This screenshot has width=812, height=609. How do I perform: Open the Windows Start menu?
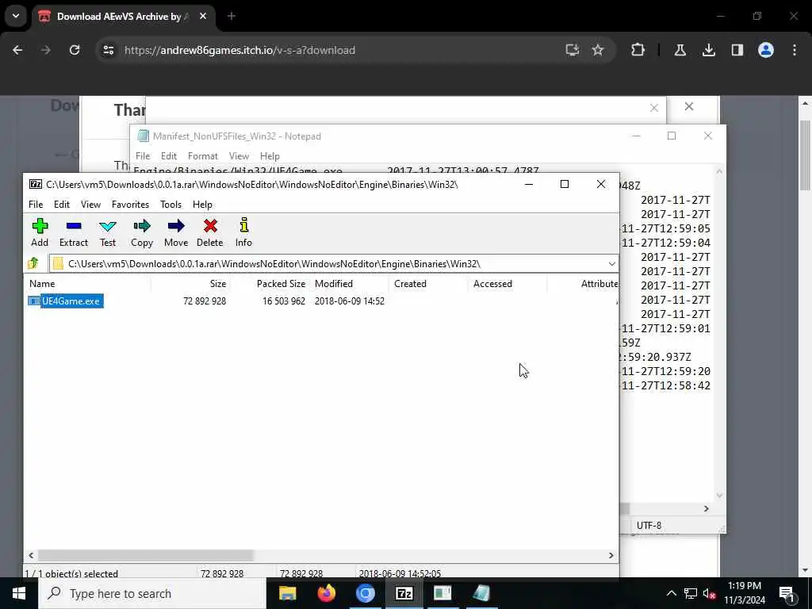pos(19,593)
